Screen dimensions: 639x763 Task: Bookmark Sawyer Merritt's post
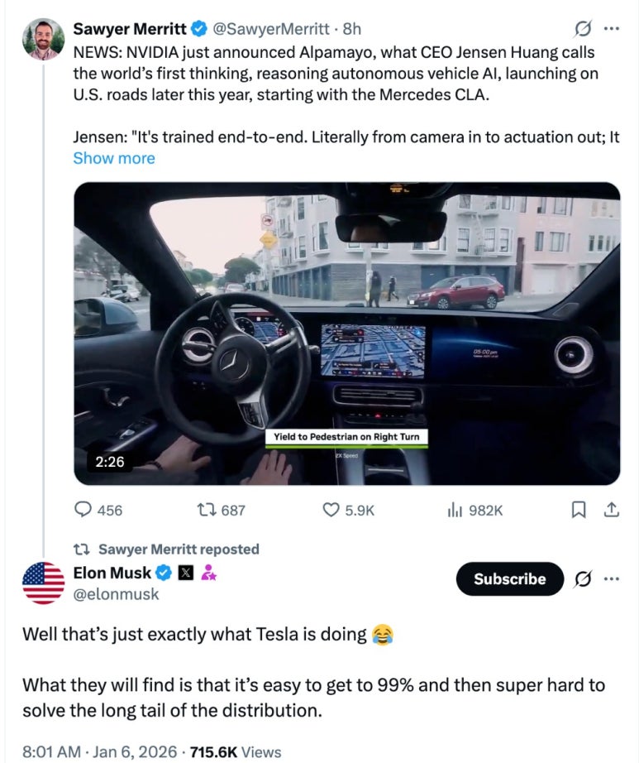tap(580, 510)
